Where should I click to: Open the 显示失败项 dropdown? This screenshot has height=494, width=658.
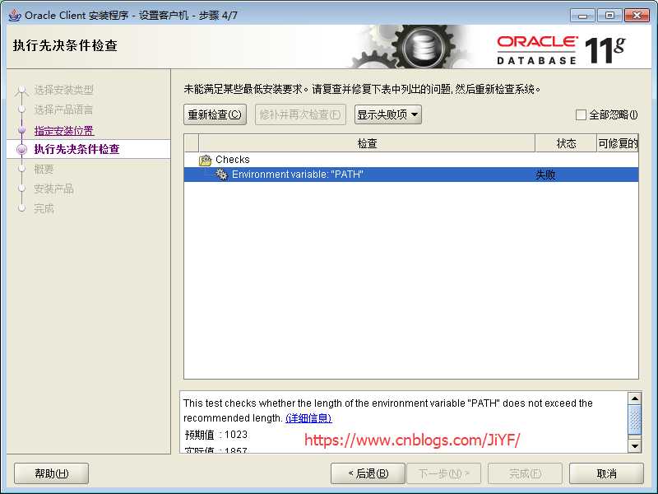click(388, 114)
